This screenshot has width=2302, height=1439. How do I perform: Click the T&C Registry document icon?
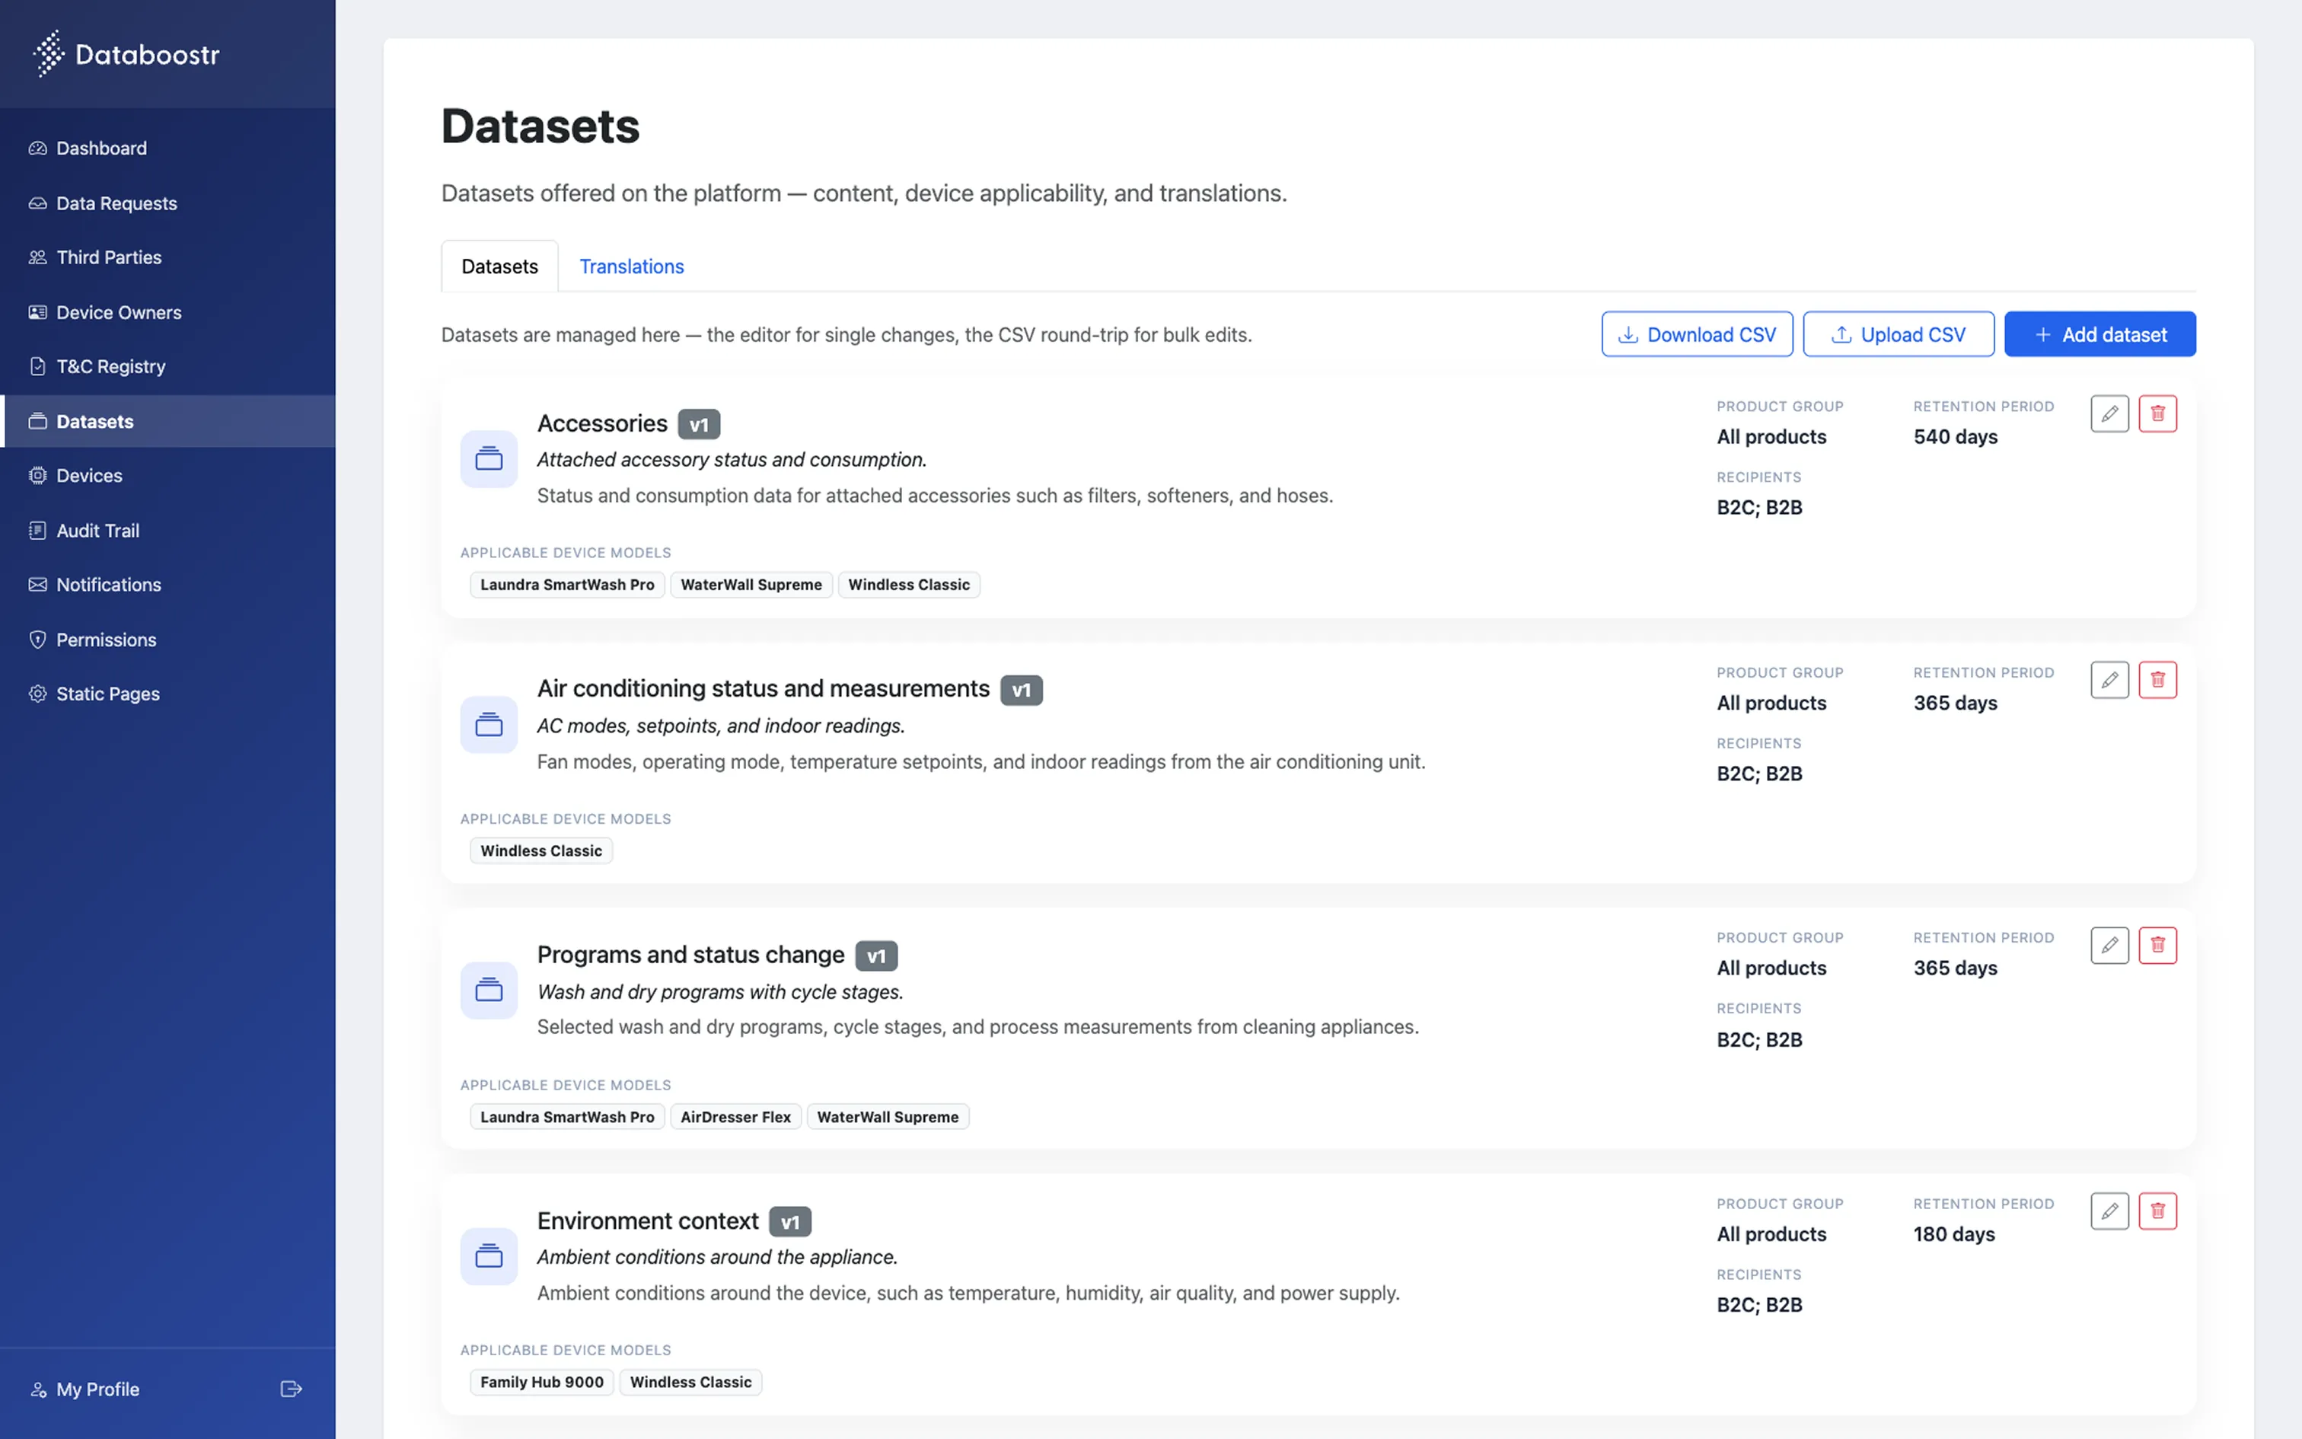(x=38, y=366)
